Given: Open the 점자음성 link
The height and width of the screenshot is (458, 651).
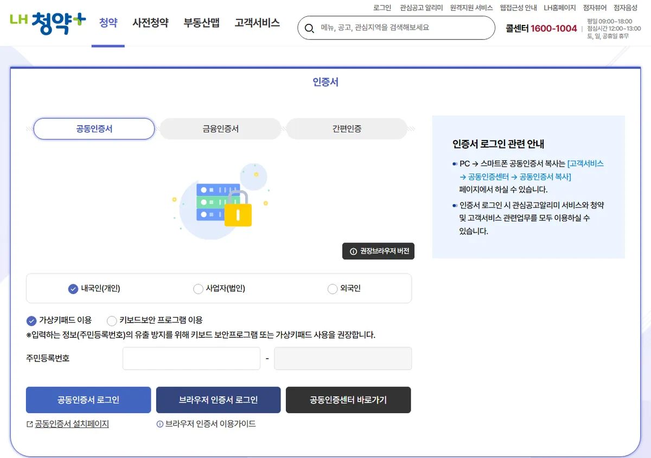Looking at the screenshot, I should pyautogui.click(x=626, y=8).
